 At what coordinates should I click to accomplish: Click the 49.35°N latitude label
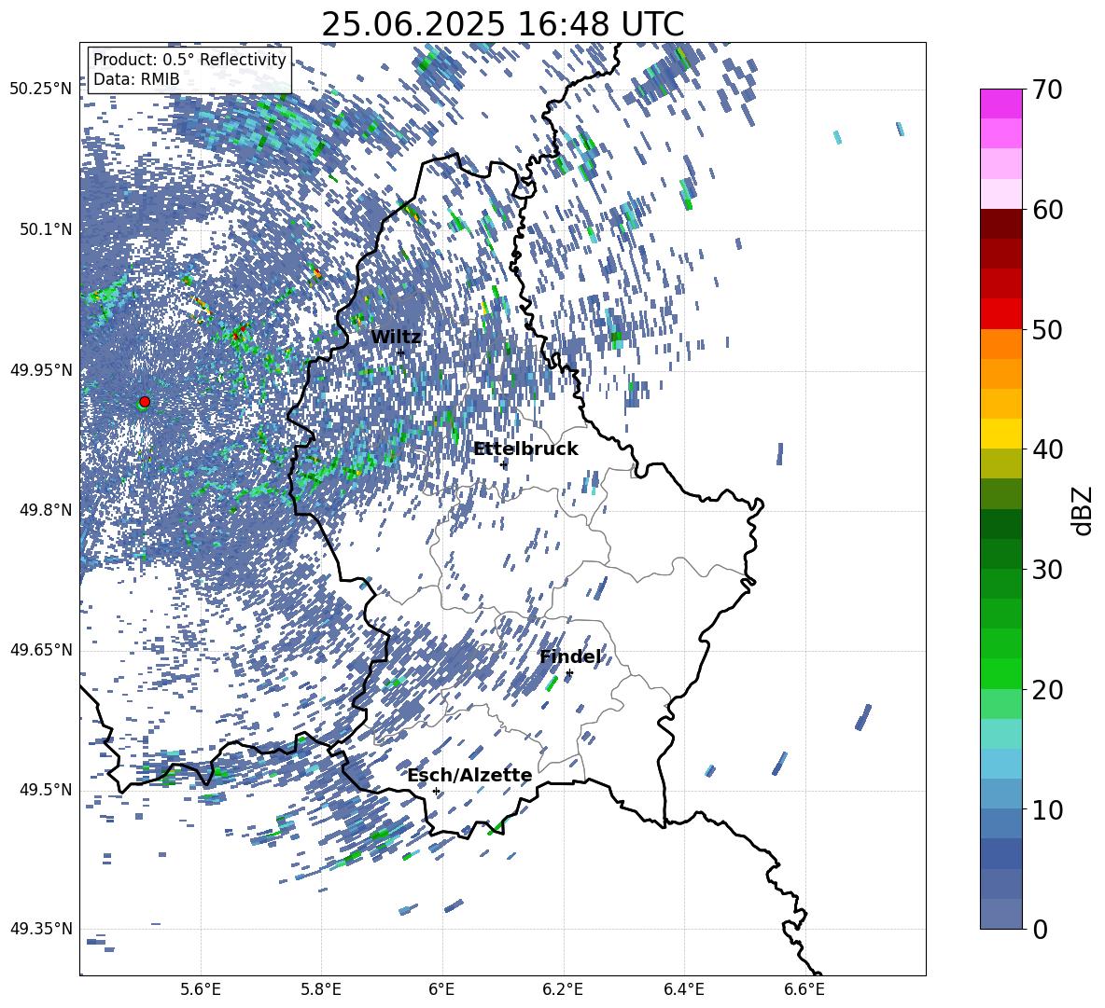pos(41,929)
